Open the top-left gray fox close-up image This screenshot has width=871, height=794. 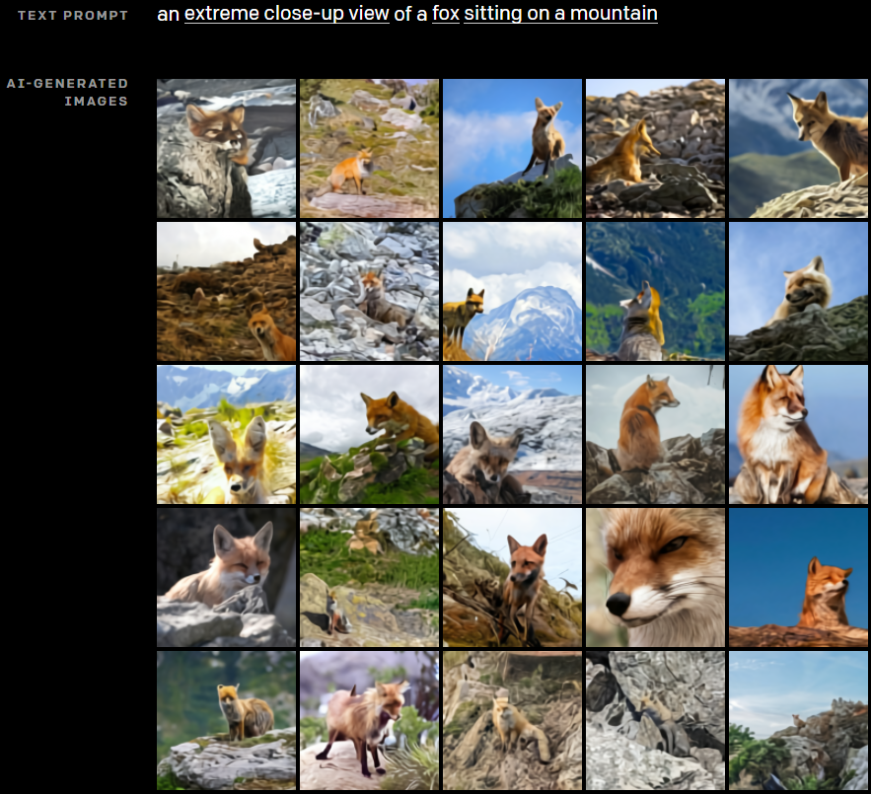[x=226, y=148]
